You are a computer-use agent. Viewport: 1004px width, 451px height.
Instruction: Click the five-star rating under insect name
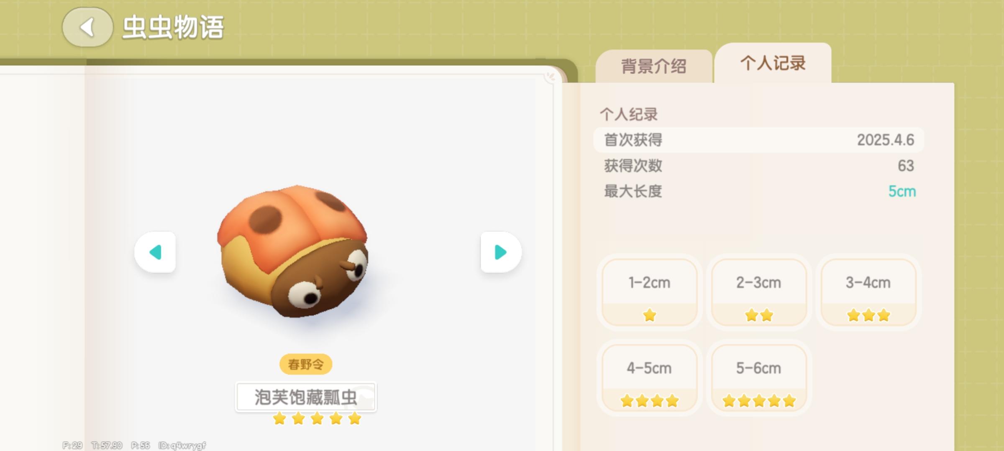click(x=317, y=418)
